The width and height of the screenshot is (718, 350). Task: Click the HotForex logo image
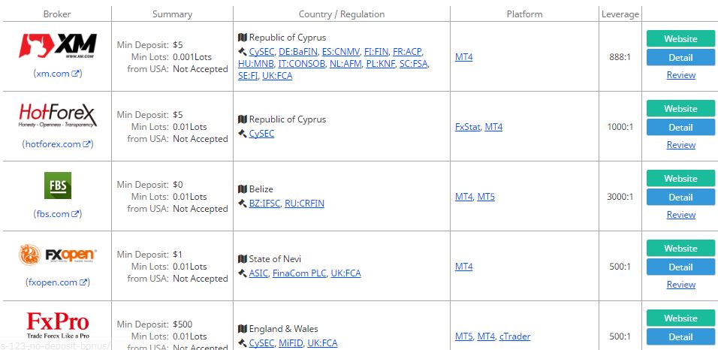click(58, 116)
